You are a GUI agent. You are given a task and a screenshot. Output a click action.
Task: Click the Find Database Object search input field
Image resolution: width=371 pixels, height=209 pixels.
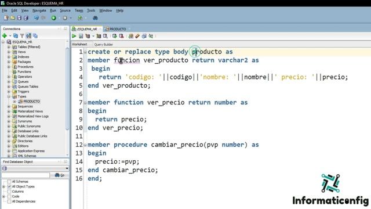(x=26, y=175)
